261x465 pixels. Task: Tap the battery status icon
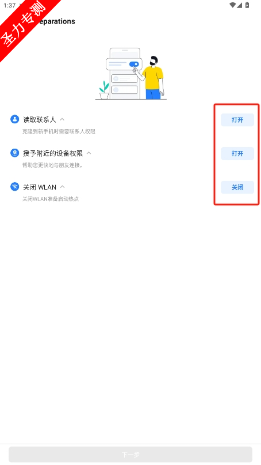[x=247, y=5]
